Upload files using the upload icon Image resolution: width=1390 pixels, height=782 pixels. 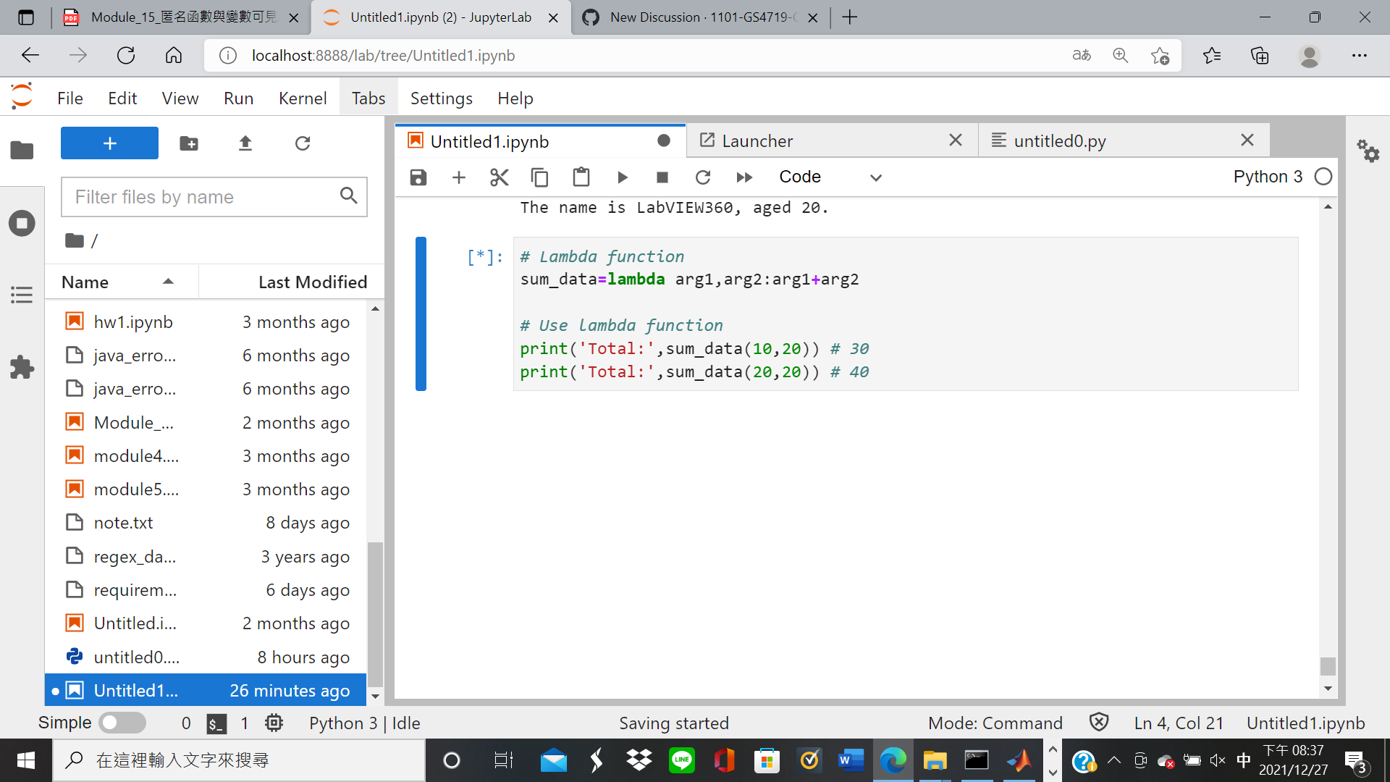(x=245, y=143)
